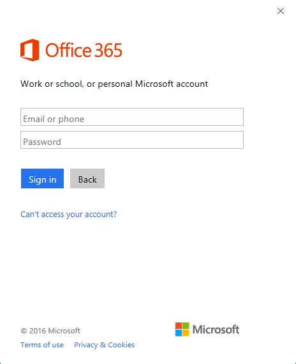Open Can't access your account? link
296x364 pixels.
coord(69,215)
